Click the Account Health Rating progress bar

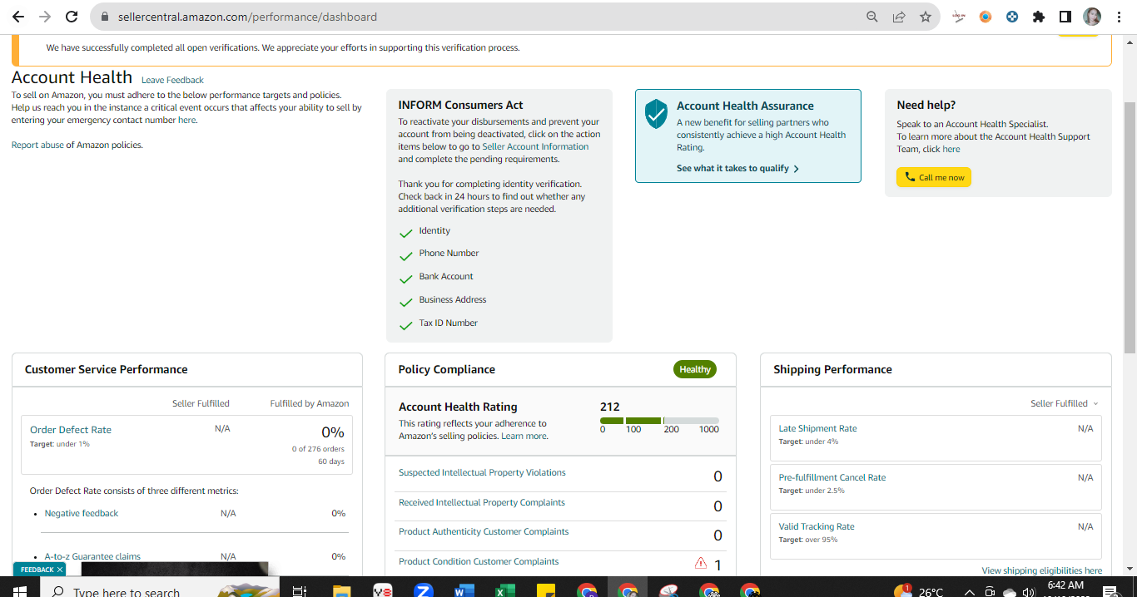pyautogui.click(x=659, y=421)
